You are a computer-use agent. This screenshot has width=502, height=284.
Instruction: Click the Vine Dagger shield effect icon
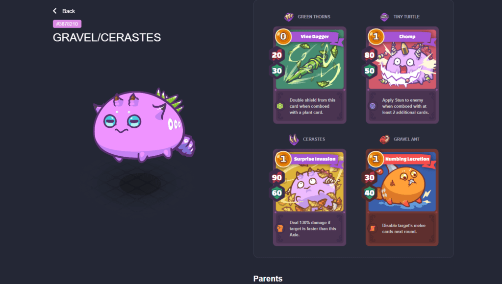point(280,106)
